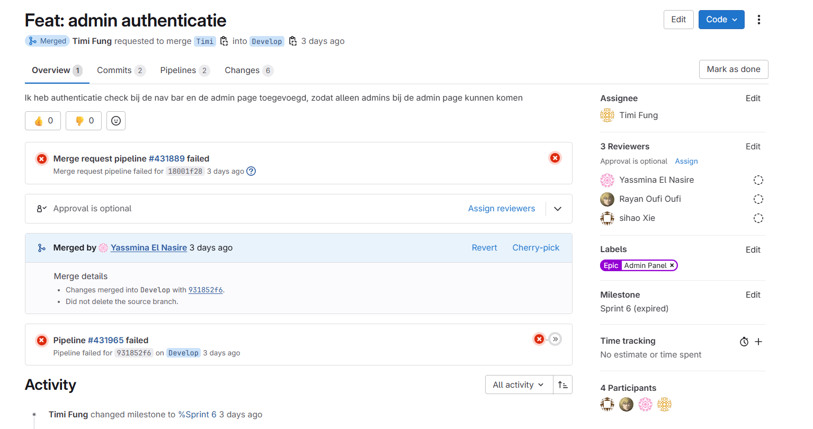
Task: Remove the Epic Admin Panel label
Action: pyautogui.click(x=672, y=265)
